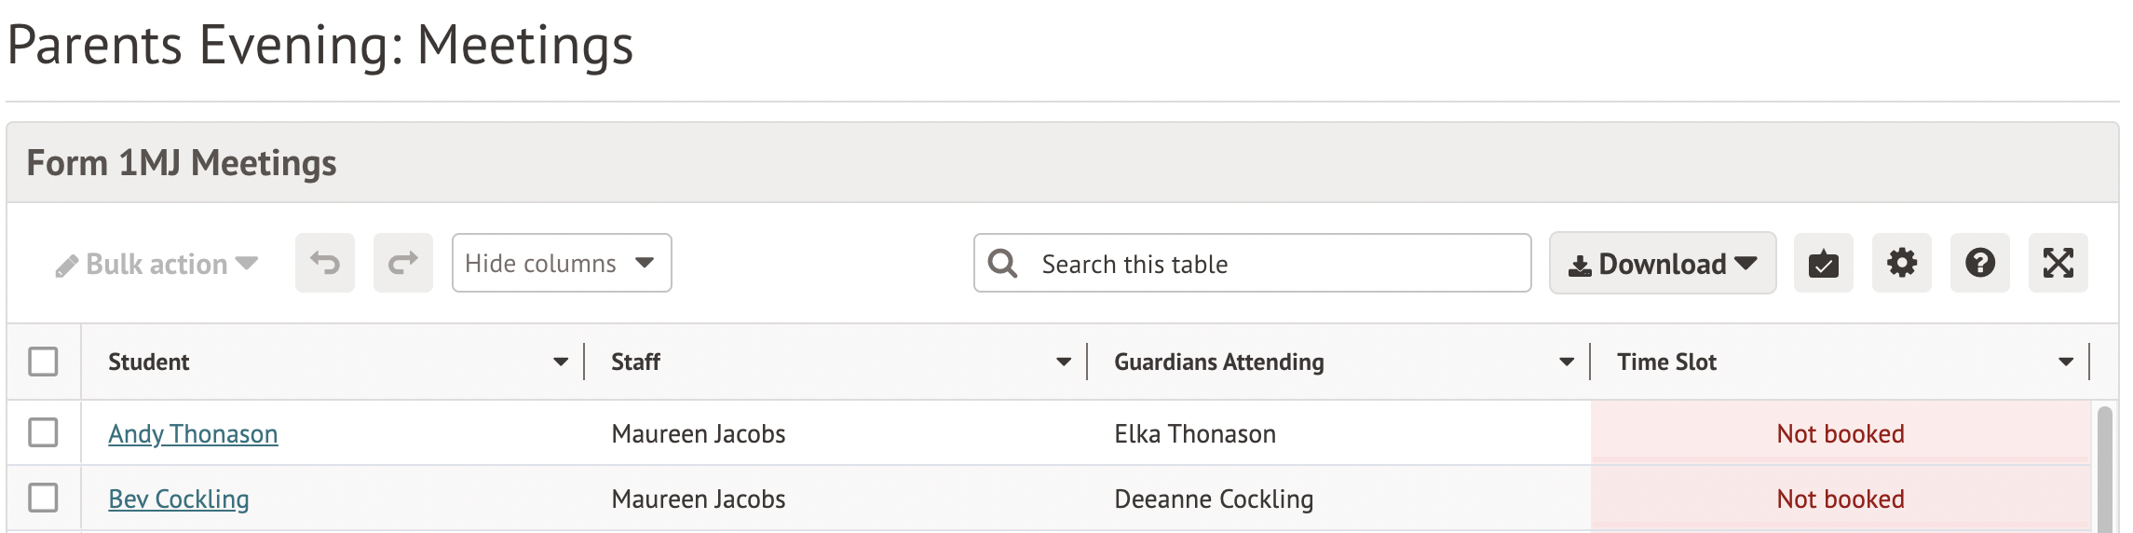This screenshot has height=533, width=2133.
Task: Tick the select-all header checkbox
Action: point(43,362)
